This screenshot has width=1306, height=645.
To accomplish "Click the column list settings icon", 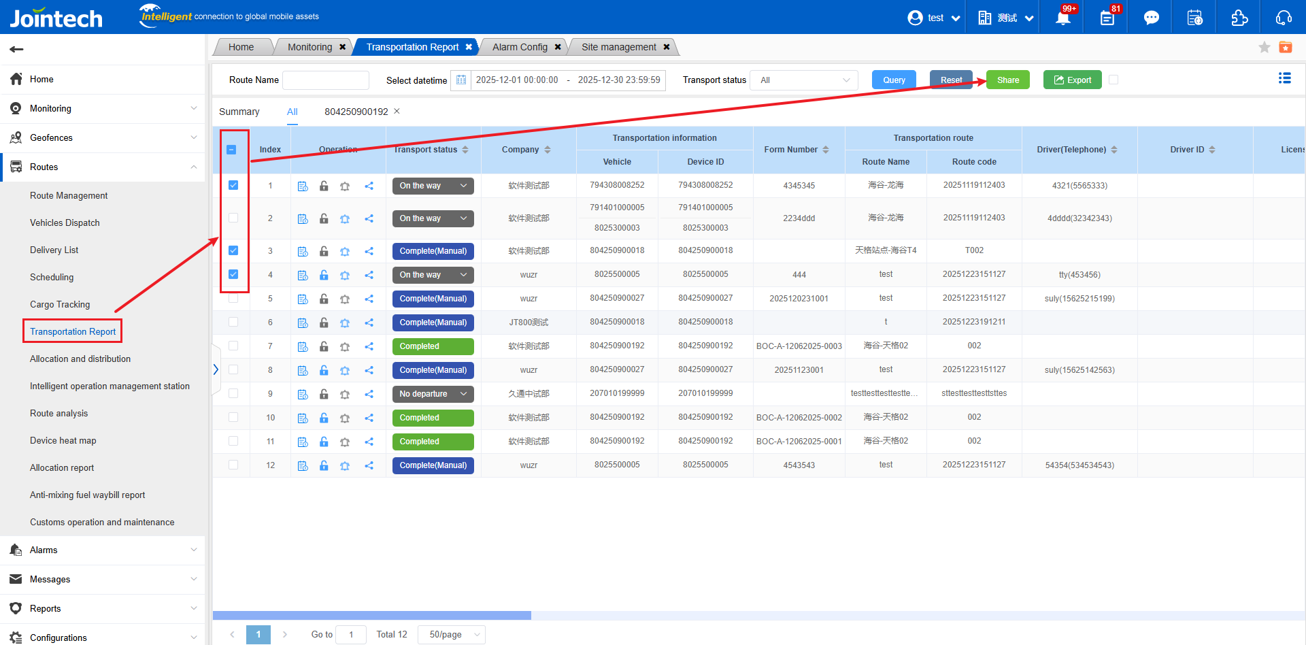I will coord(1284,78).
